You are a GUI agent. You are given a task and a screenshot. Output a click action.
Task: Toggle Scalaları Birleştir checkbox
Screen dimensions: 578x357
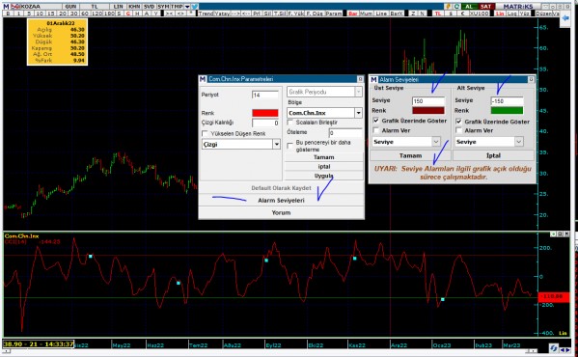click(x=290, y=123)
